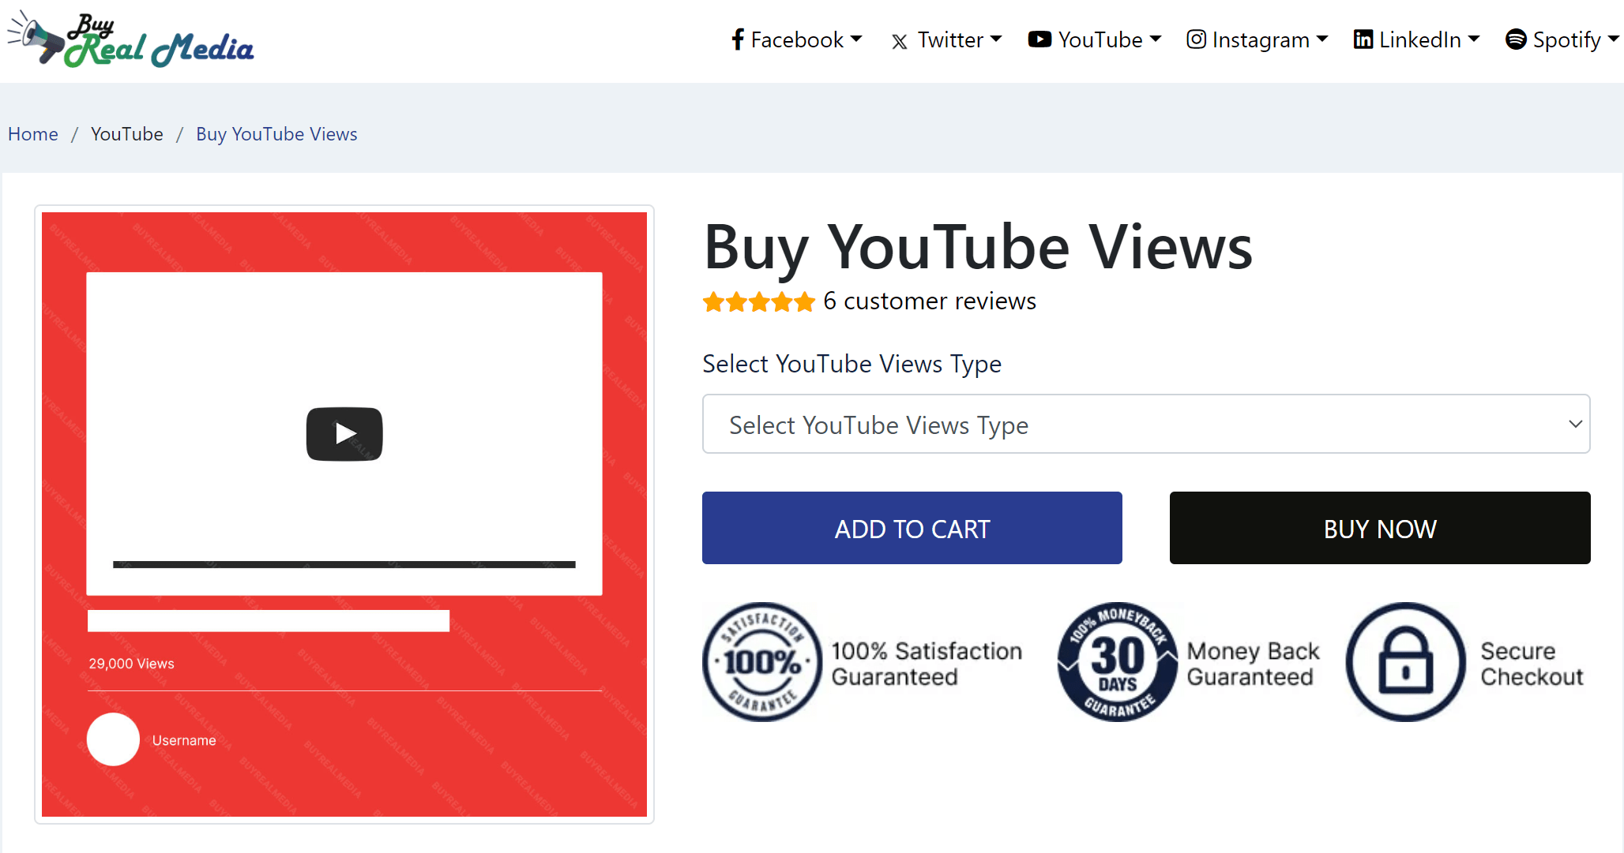Click the Instagram icon in the navbar
The height and width of the screenshot is (853, 1624).
tap(1196, 39)
